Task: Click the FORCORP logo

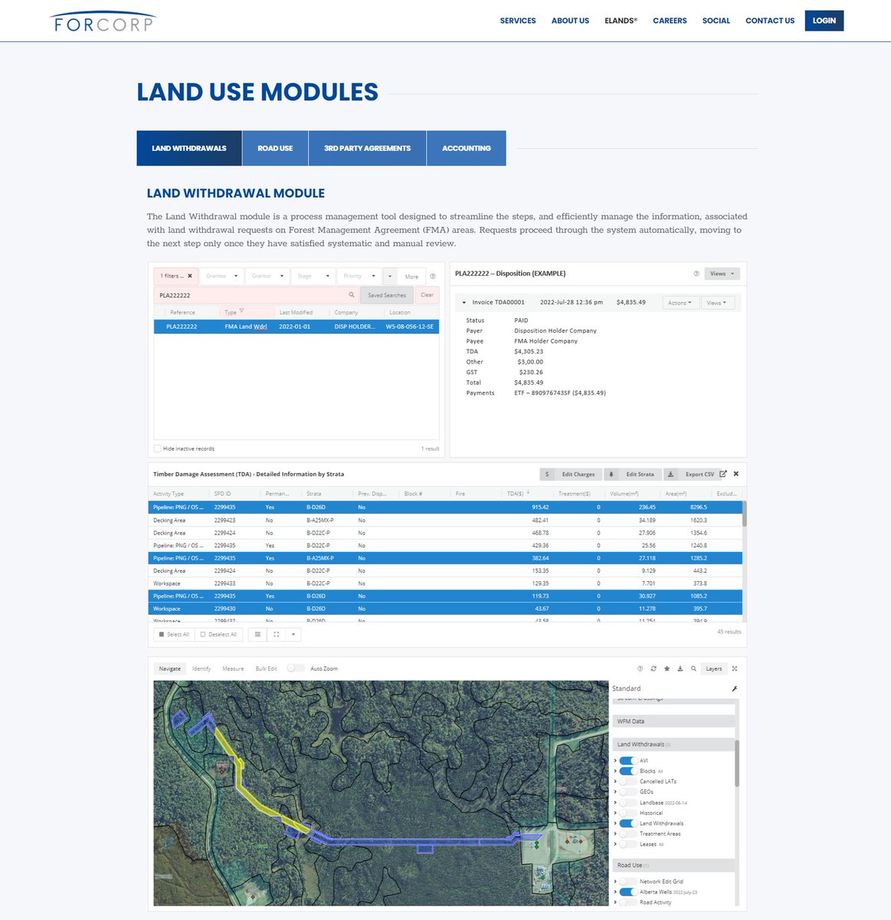Action: tap(103, 21)
